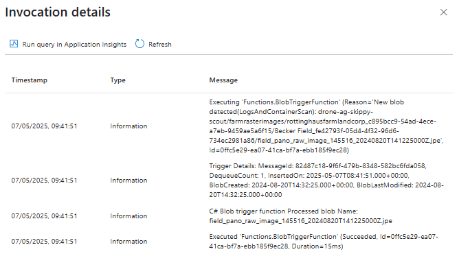
Task: Select the Timestamp column header
Action: point(30,80)
